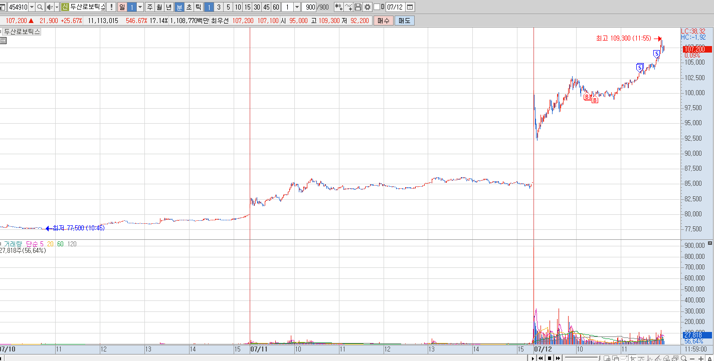Click the dotted line chart icon
The height and width of the screenshot is (361, 714).
point(624,358)
